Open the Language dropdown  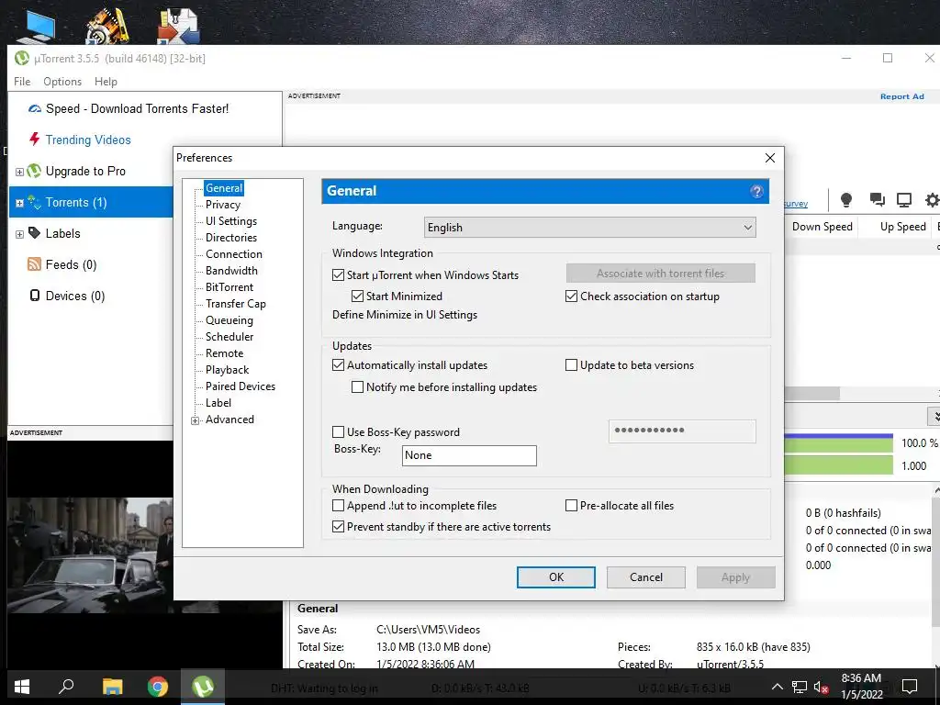[x=590, y=228]
